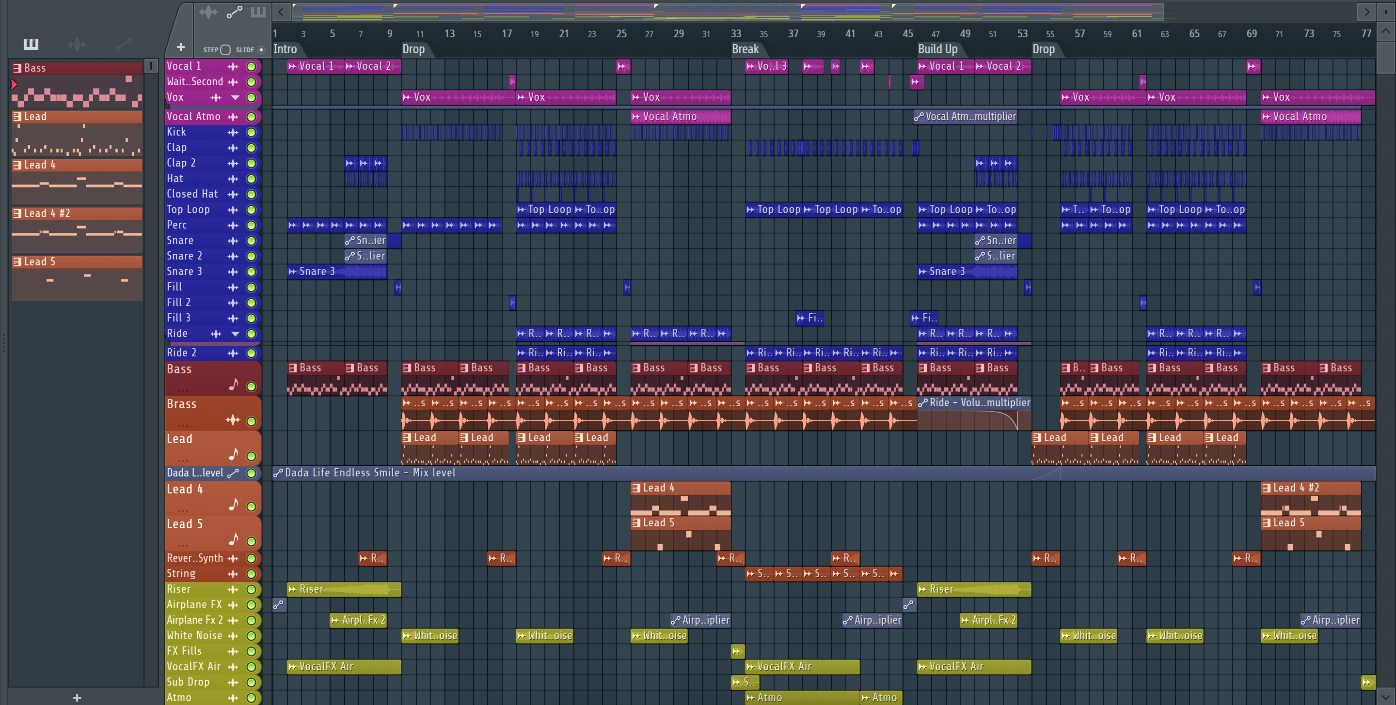This screenshot has height=705, width=1396.
Task: Collapse the Ride track group arrow
Action: tap(235, 334)
